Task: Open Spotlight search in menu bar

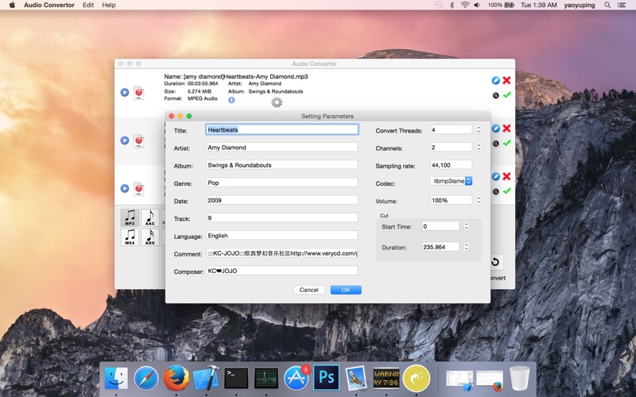Action: (607, 5)
